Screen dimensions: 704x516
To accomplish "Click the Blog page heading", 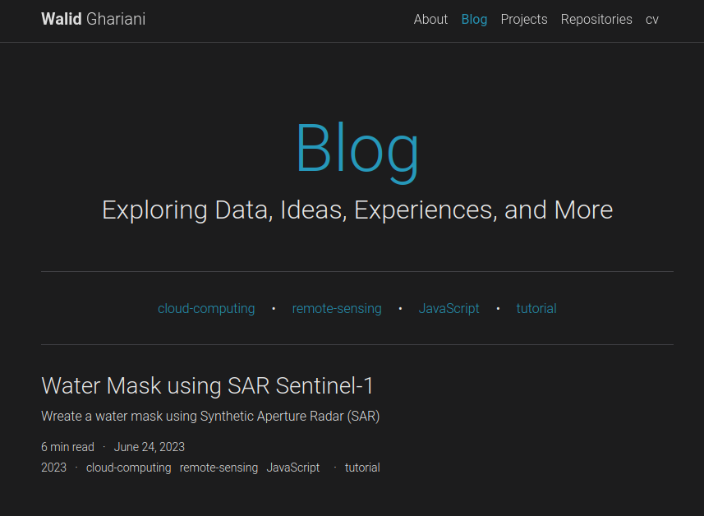I will (357, 150).
